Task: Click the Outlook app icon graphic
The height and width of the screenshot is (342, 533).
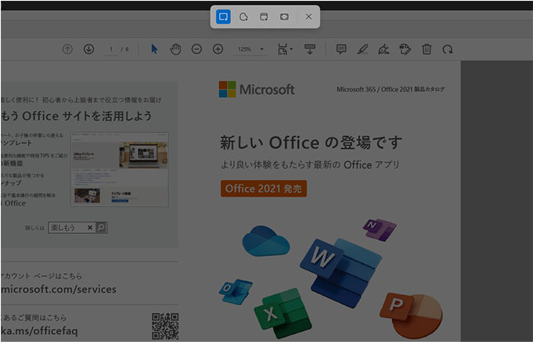Action: pyautogui.click(x=236, y=292)
